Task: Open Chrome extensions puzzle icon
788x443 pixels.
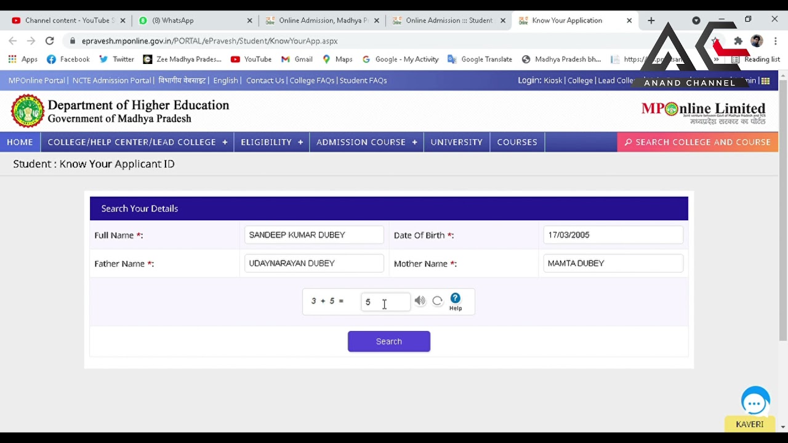Action: [738, 41]
